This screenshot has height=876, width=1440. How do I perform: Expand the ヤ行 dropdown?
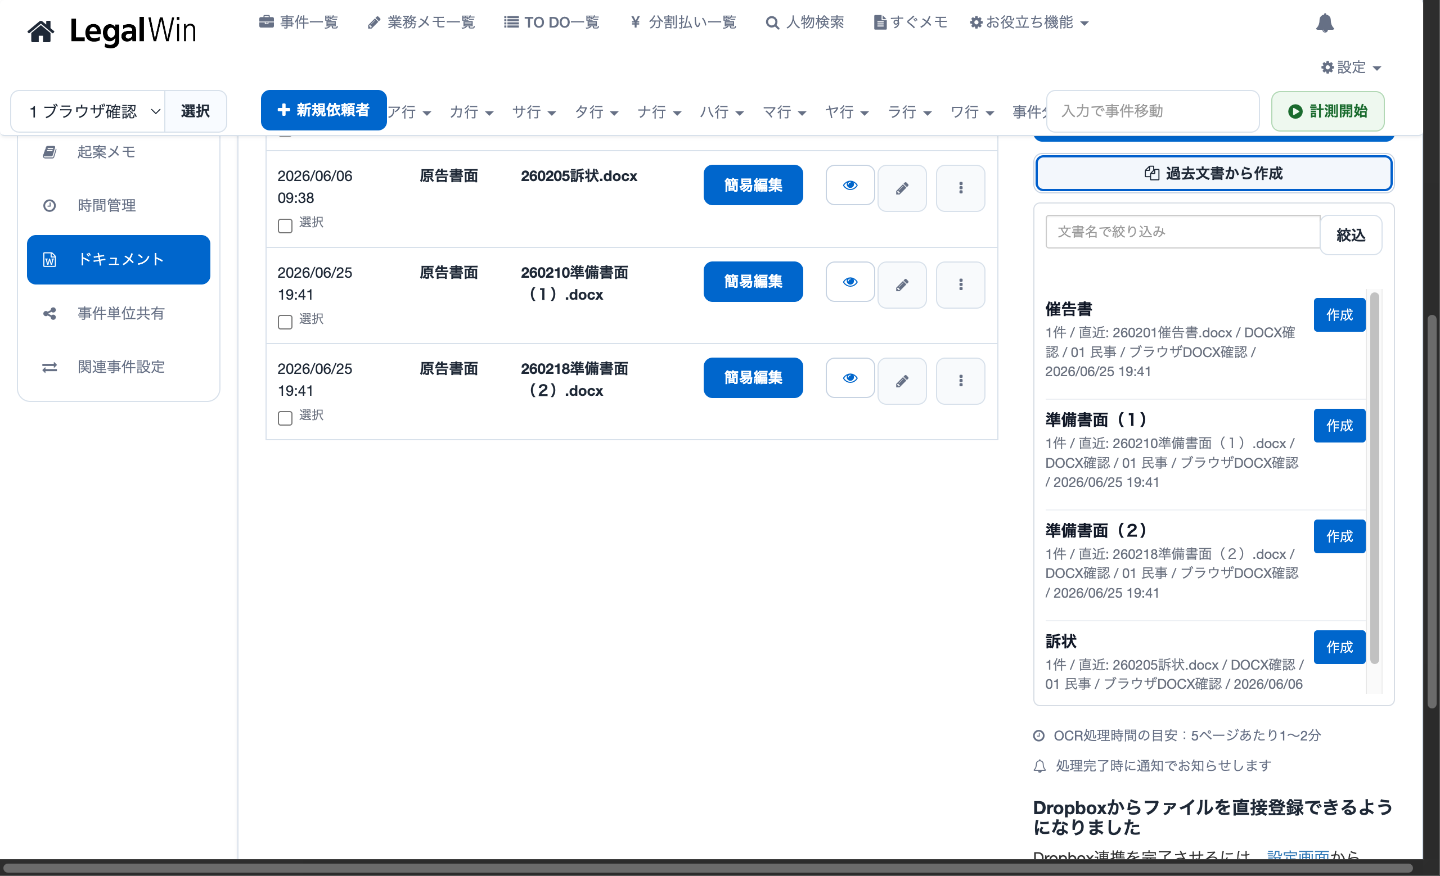point(847,111)
